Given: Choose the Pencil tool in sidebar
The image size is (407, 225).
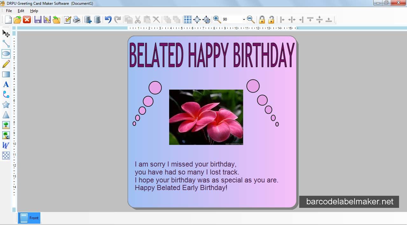Looking at the screenshot, I should pos(6,64).
